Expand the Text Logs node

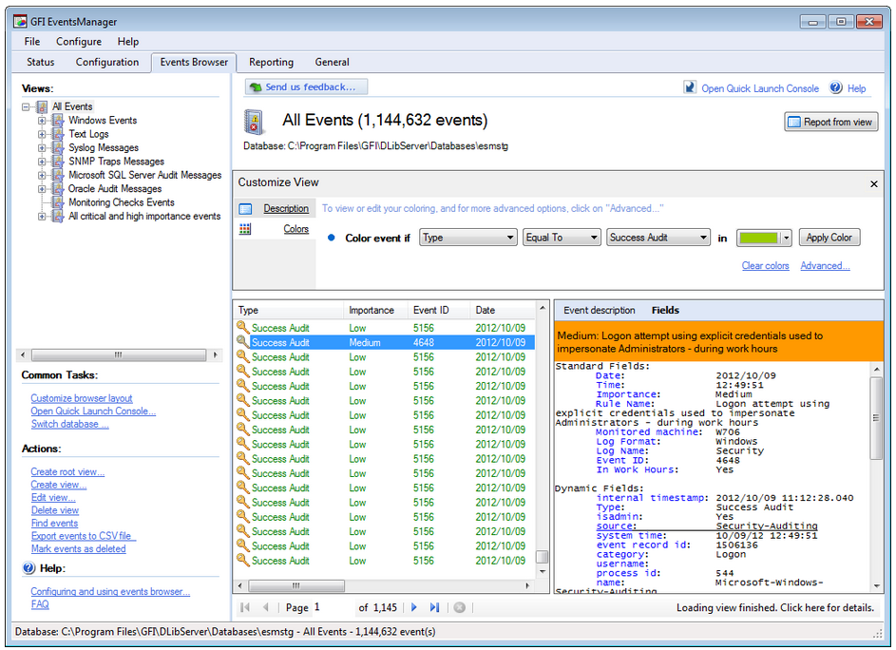[42, 134]
